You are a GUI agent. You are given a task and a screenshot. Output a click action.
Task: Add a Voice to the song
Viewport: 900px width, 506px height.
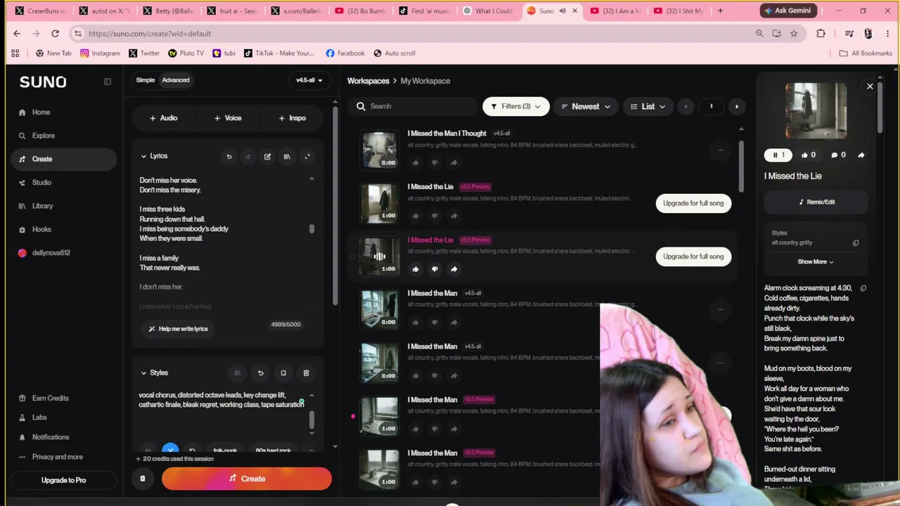pyautogui.click(x=228, y=118)
